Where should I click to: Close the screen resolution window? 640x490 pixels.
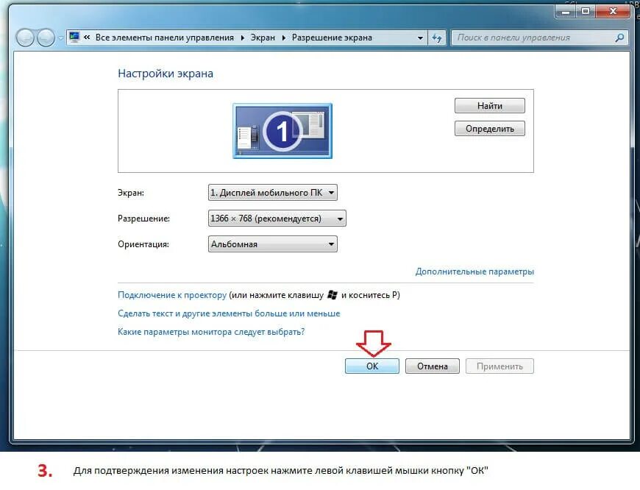point(613,12)
